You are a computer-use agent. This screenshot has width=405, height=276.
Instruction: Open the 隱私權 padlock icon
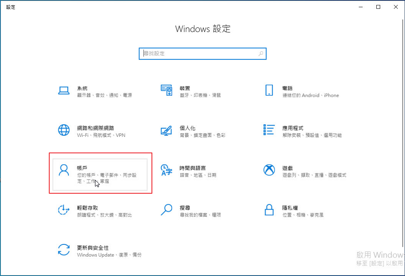tap(269, 210)
